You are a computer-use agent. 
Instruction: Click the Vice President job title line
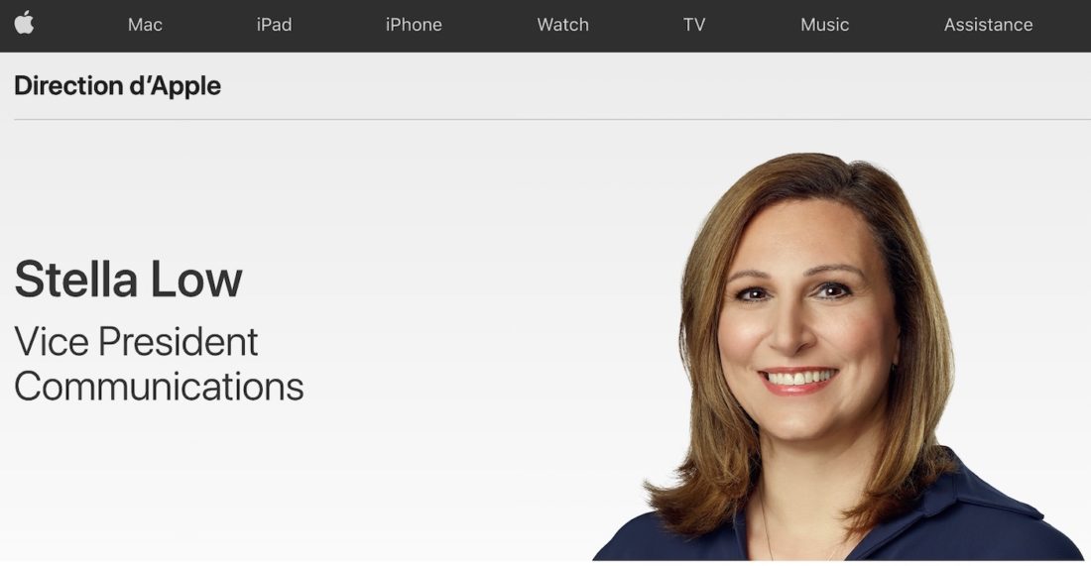coord(136,342)
